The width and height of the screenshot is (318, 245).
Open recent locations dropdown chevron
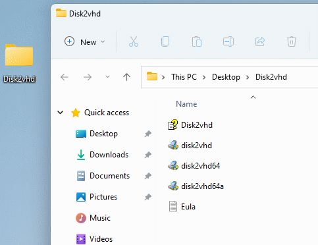[107, 77]
